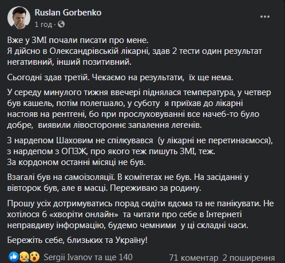Click the globe public-audience icon

61,24
